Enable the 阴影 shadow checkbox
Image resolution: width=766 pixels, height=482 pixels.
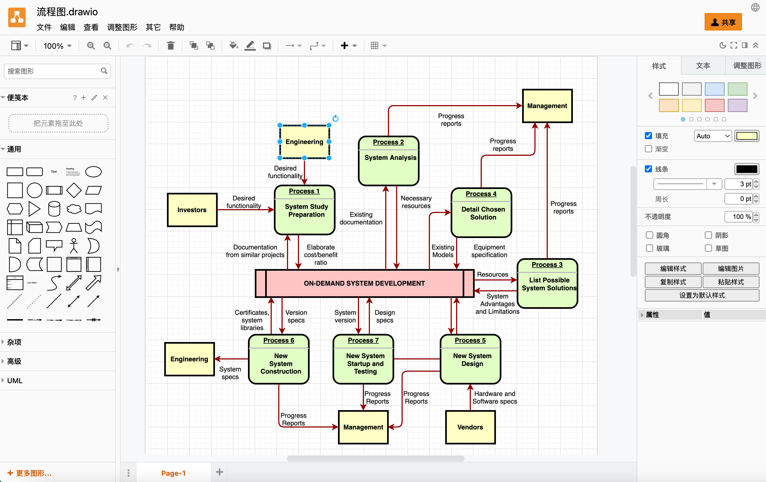tap(708, 235)
